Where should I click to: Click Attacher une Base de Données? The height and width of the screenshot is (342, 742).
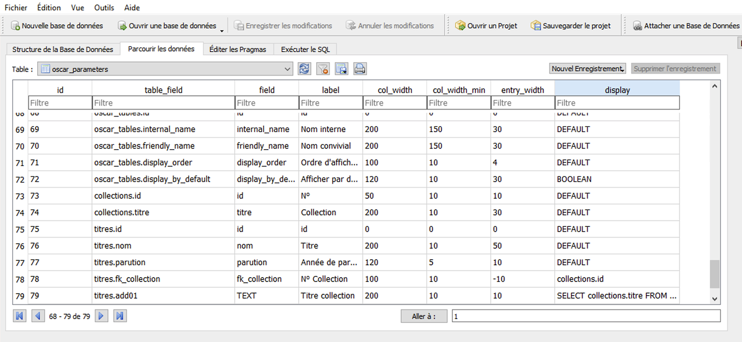click(x=686, y=26)
